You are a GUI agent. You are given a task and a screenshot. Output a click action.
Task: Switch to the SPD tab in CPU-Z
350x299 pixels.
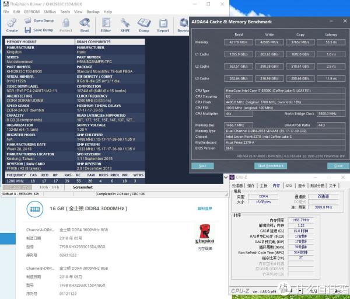point(289,186)
